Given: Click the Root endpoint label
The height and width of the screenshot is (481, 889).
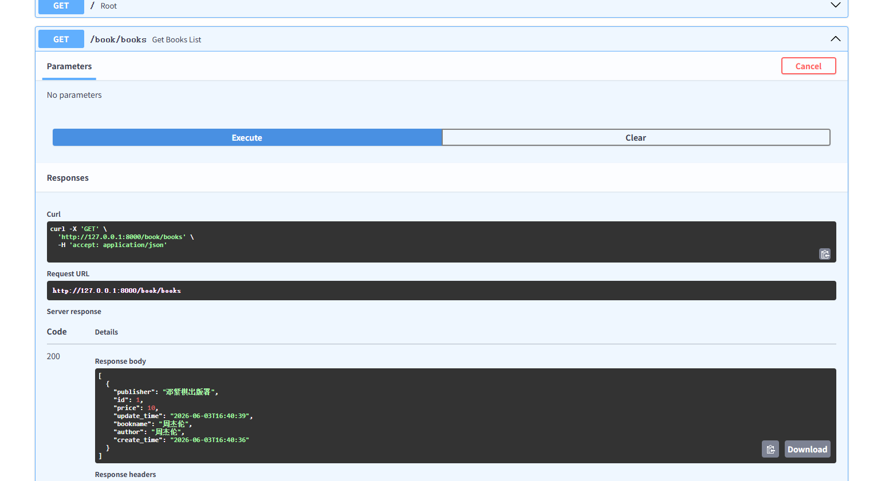Looking at the screenshot, I should (x=108, y=6).
